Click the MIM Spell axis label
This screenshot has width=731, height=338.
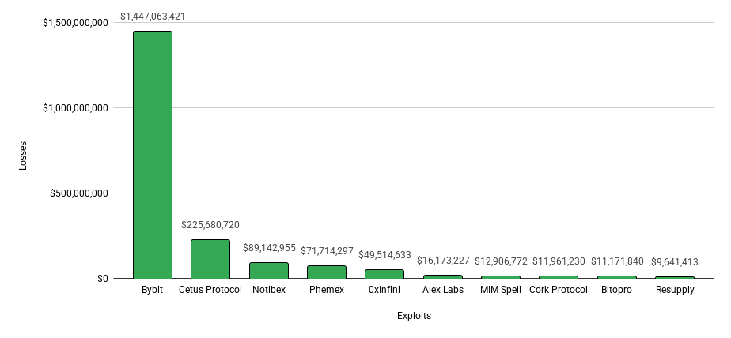coord(501,290)
